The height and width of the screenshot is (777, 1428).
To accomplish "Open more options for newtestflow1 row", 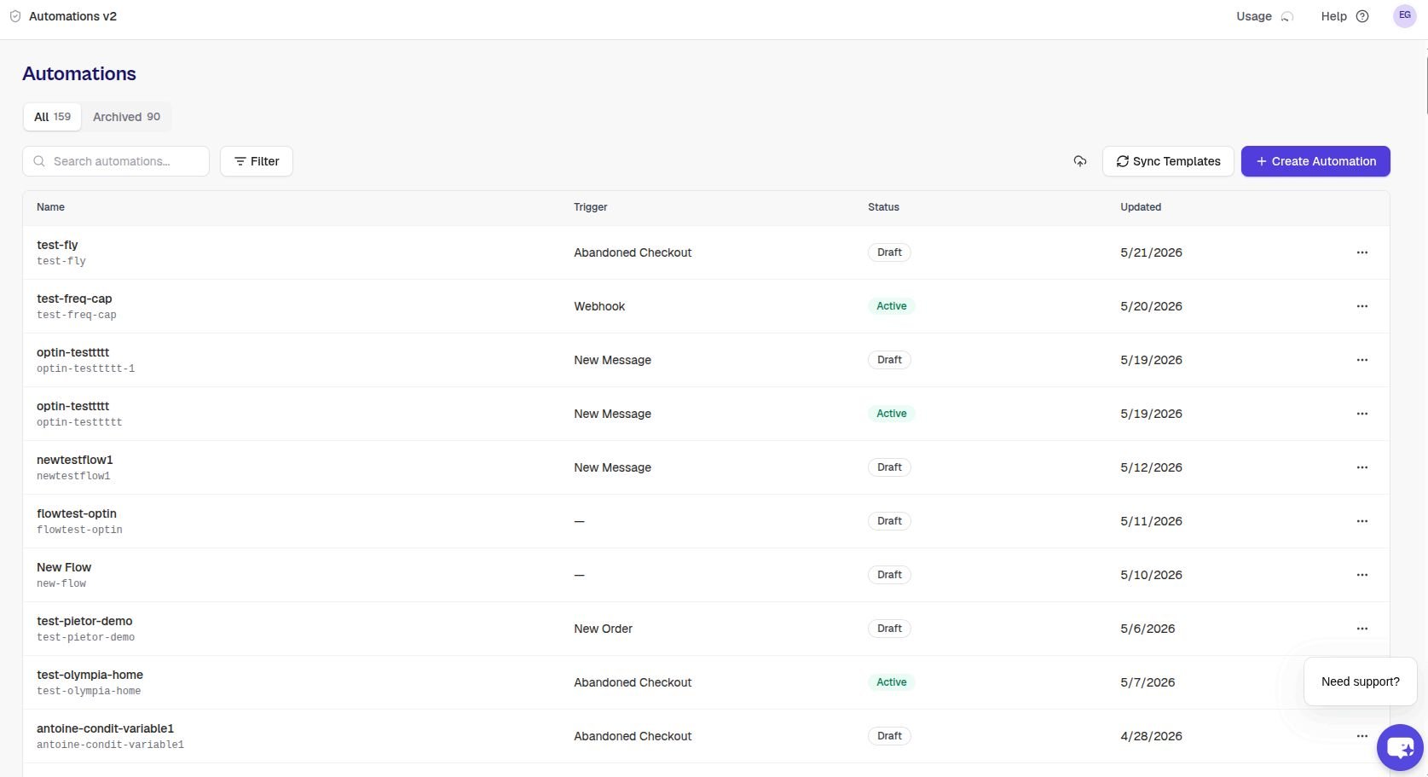I will pyautogui.click(x=1362, y=467).
